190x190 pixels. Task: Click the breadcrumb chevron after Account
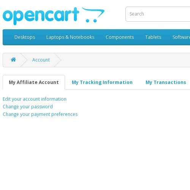[x=58, y=60]
